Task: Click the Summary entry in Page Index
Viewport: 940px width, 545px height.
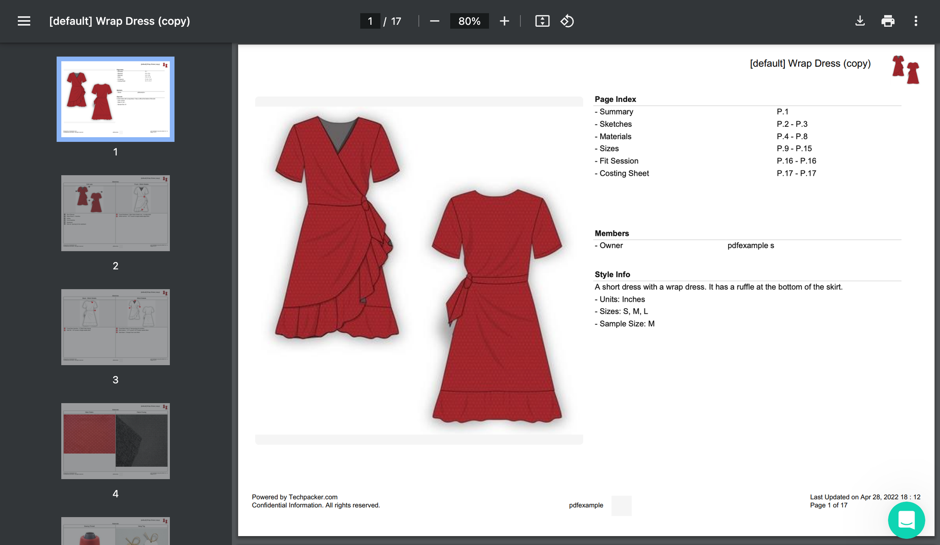Action: coord(616,112)
